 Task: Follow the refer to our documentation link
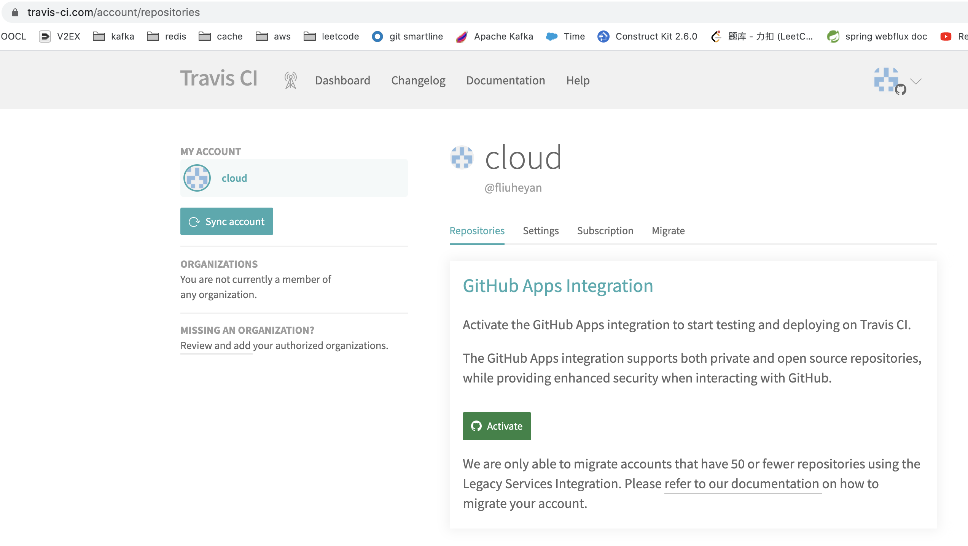742,484
